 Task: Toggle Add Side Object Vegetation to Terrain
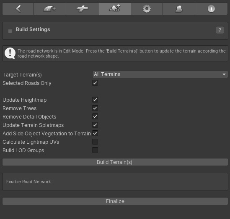[x=95, y=133]
